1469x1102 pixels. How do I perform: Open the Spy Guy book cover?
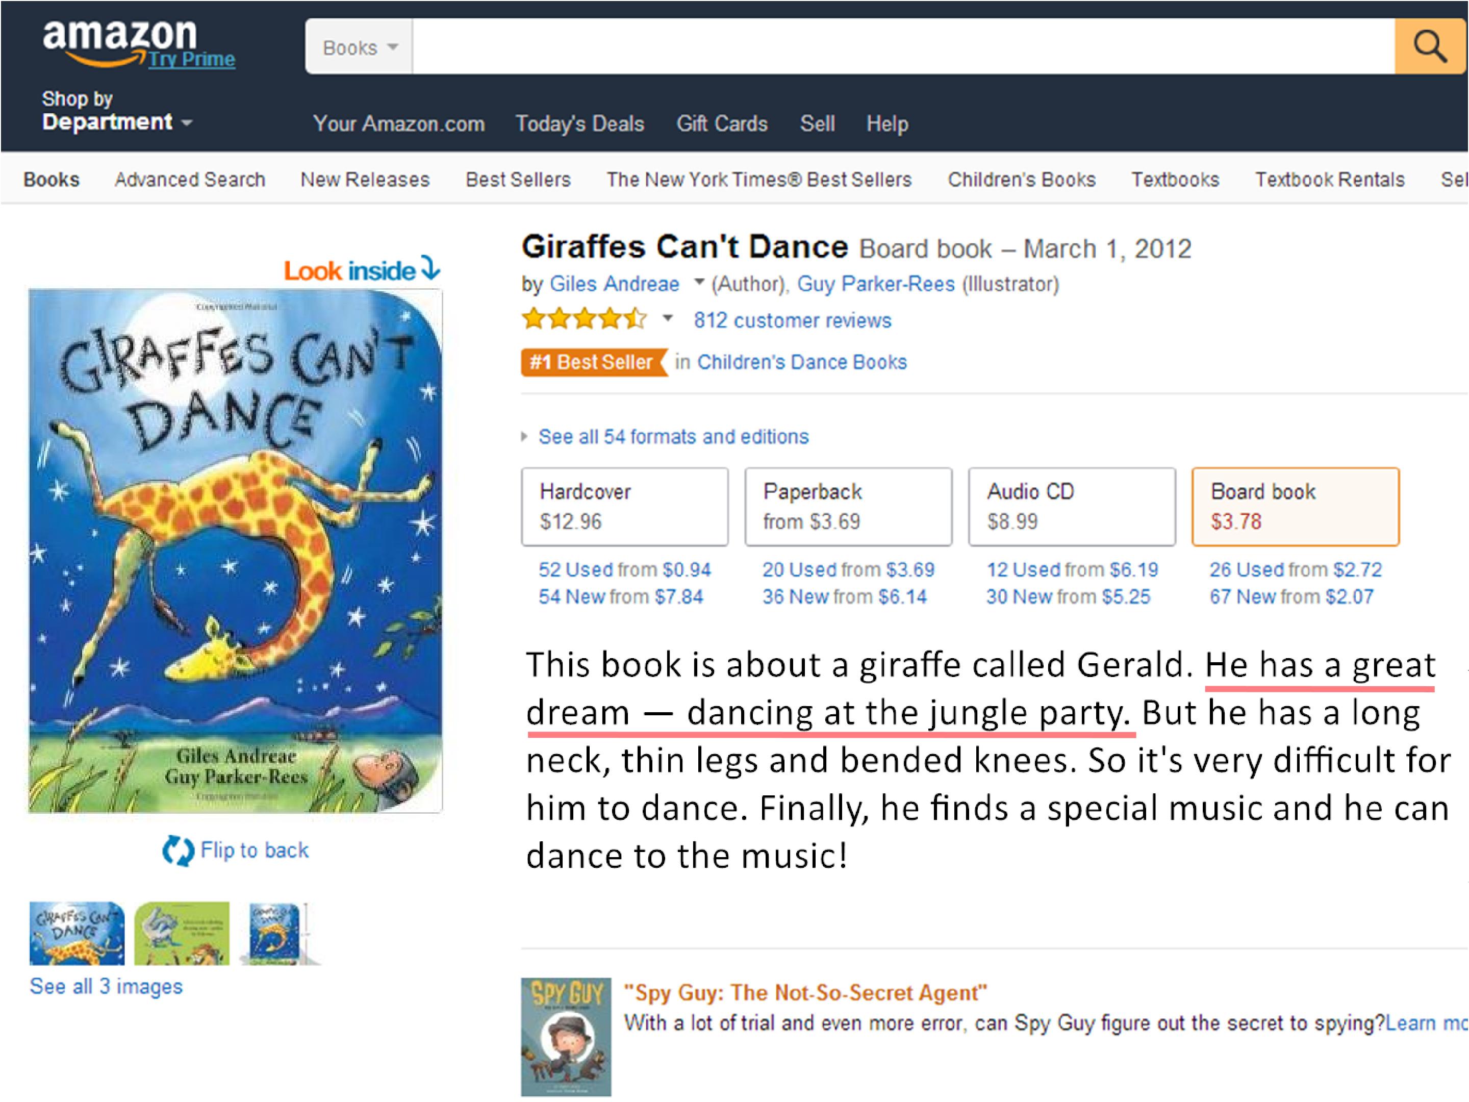(566, 1036)
